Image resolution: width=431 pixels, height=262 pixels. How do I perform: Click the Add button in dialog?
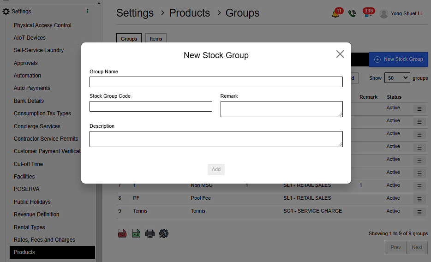[x=216, y=169]
